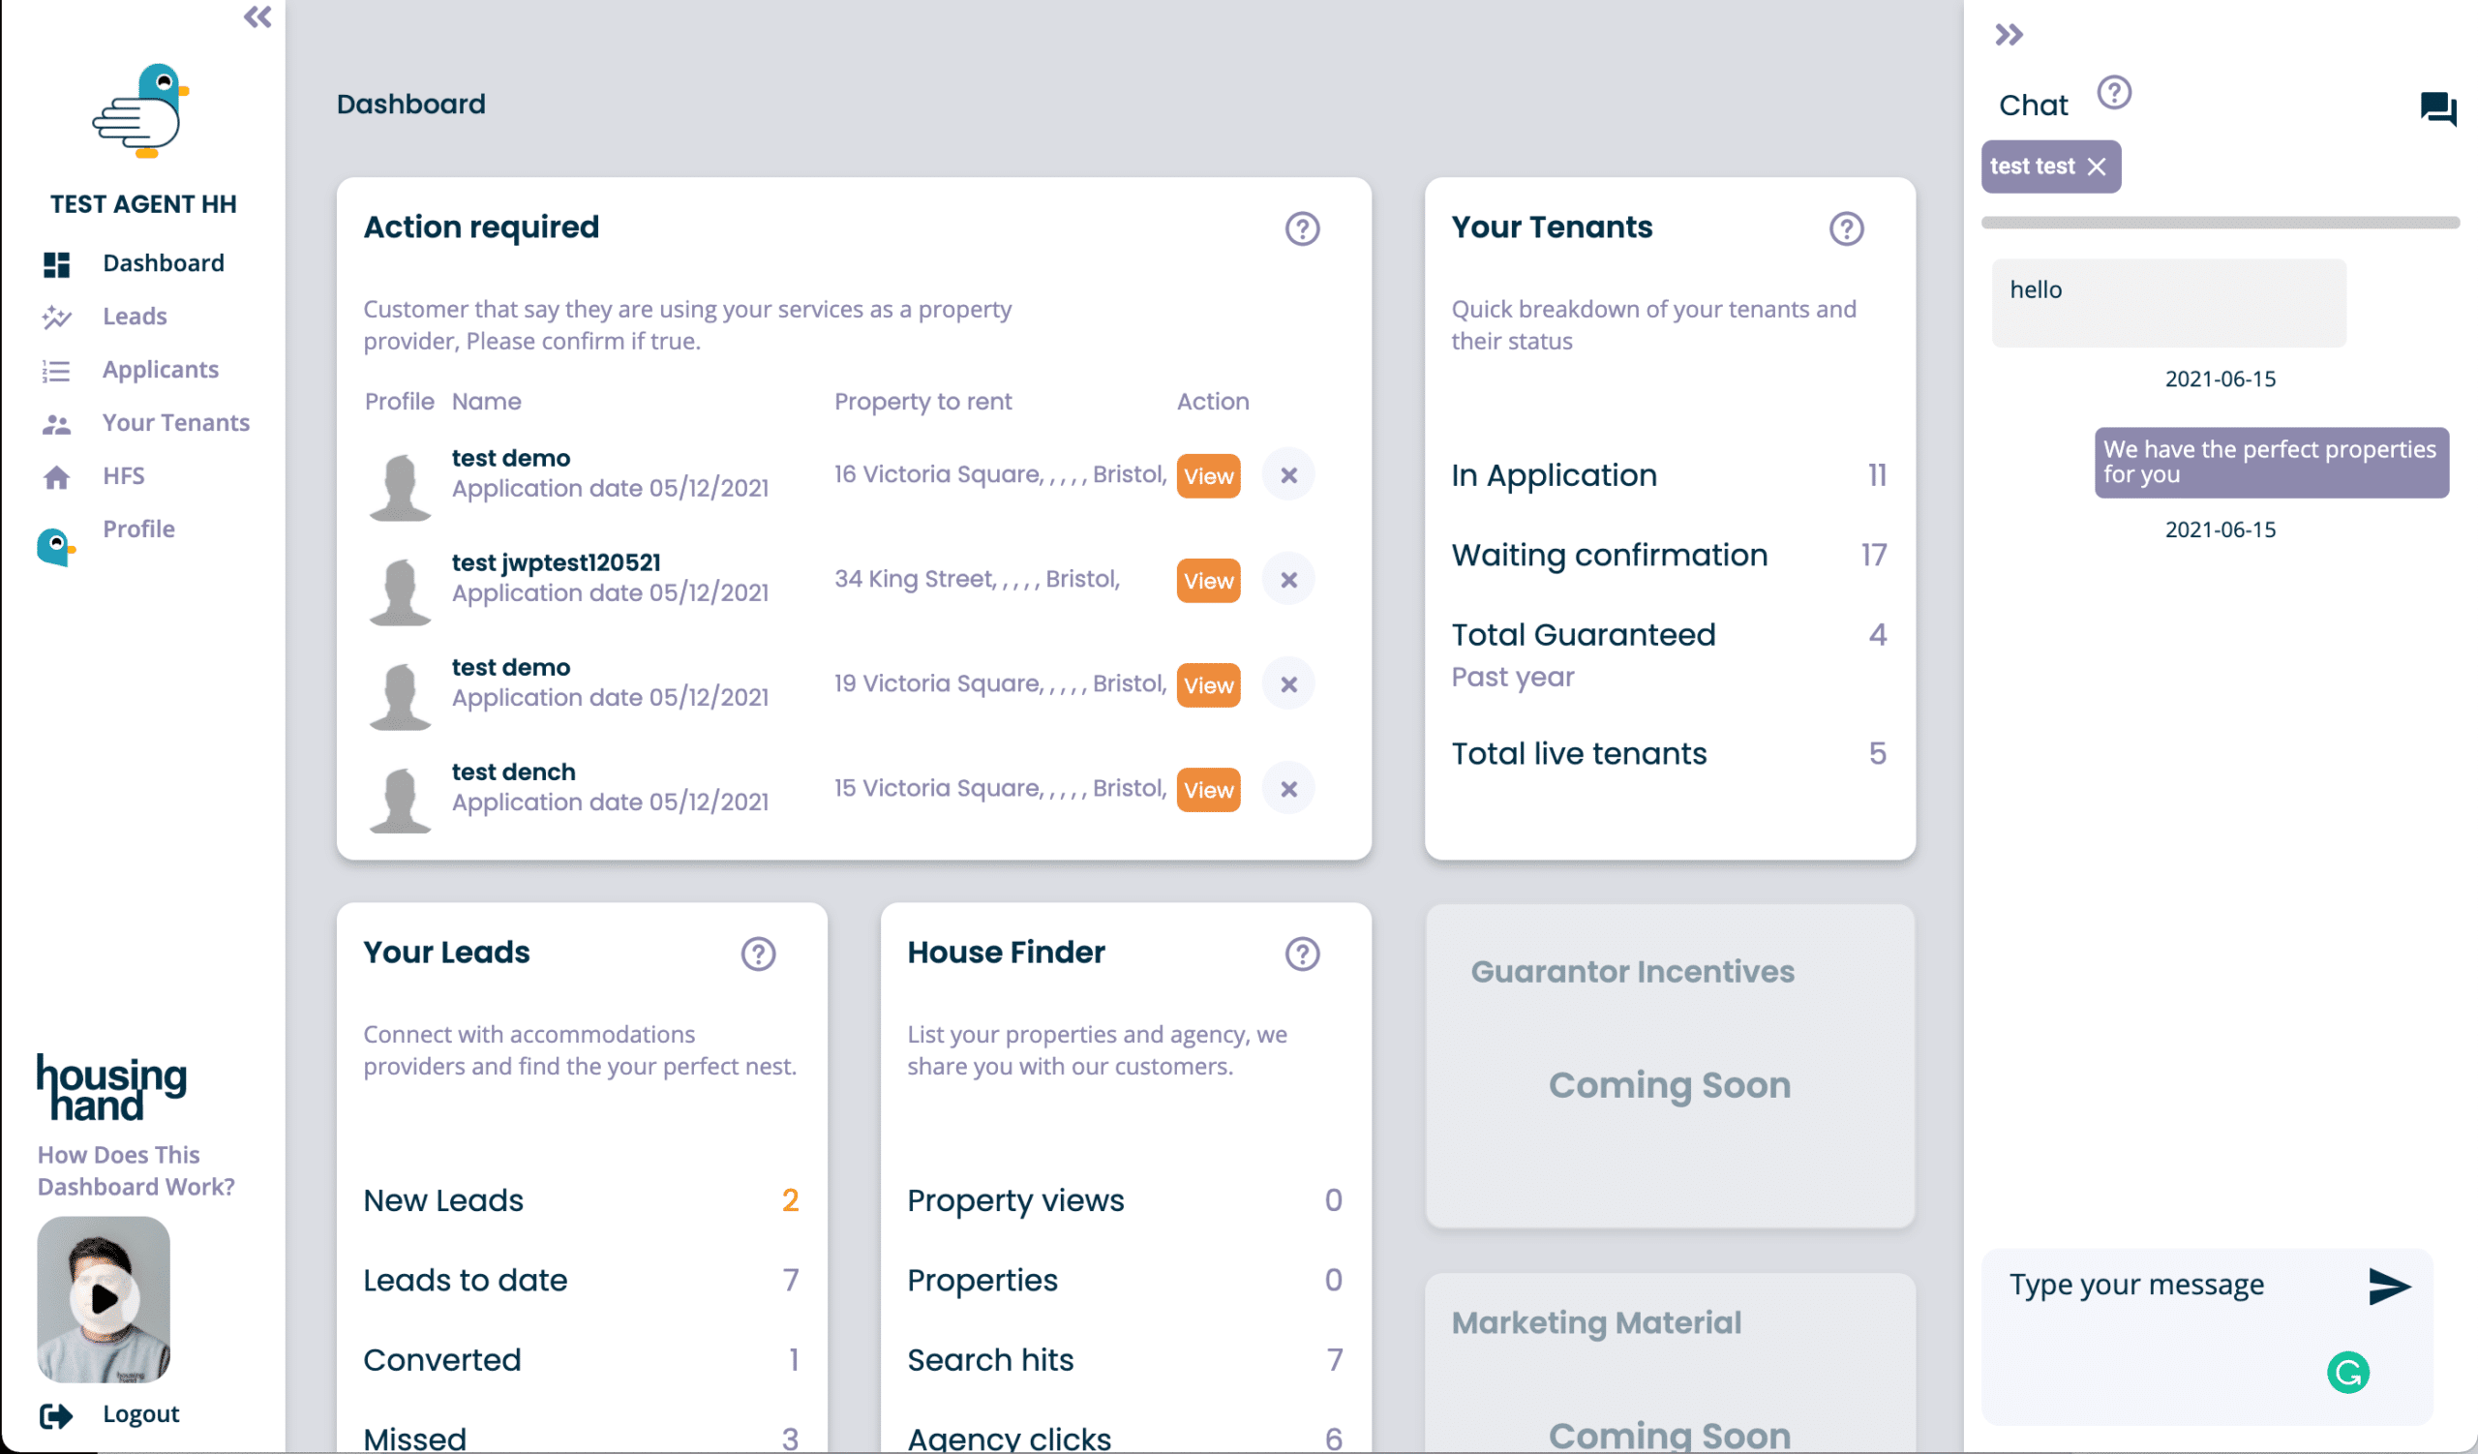Open Your Tenants in the sidebar menu

coord(176,423)
